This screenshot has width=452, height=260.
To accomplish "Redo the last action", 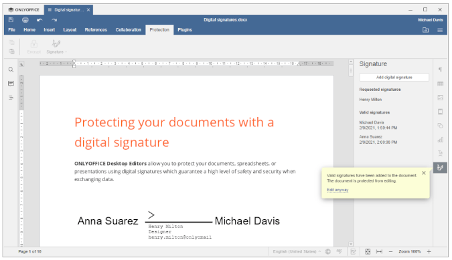I will [x=54, y=20].
